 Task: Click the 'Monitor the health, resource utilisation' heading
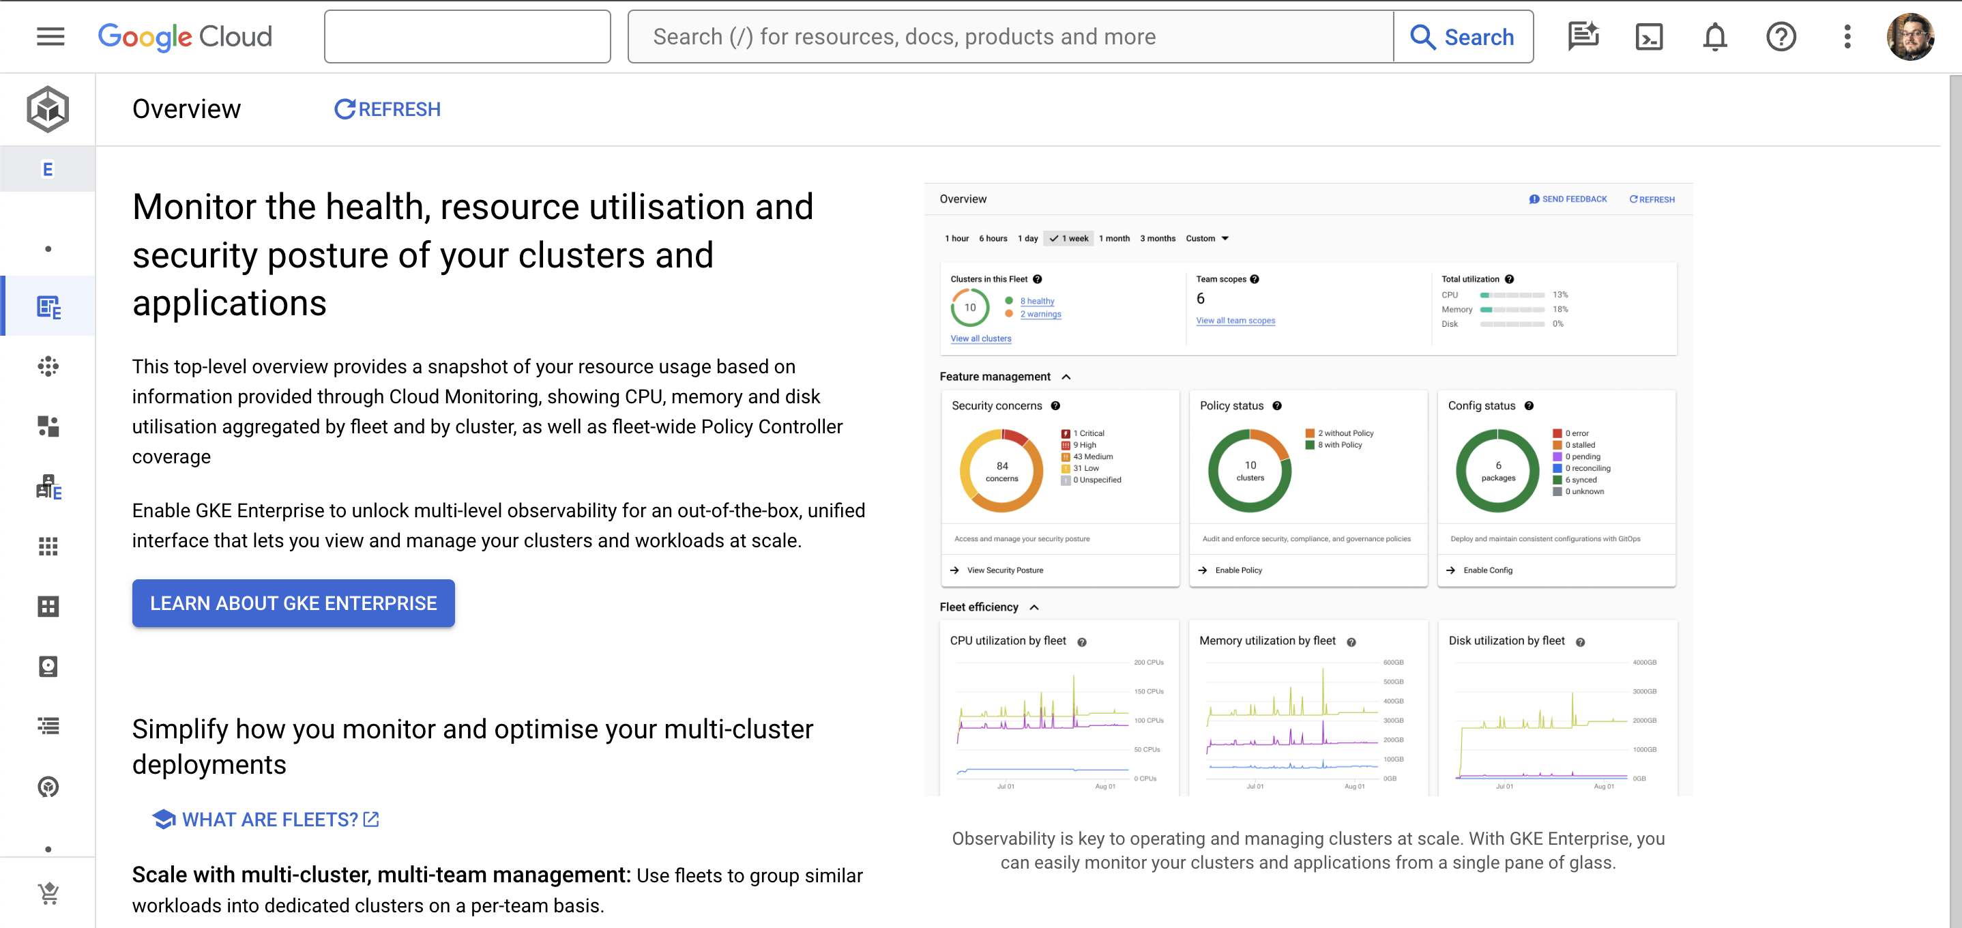pyautogui.click(x=473, y=255)
